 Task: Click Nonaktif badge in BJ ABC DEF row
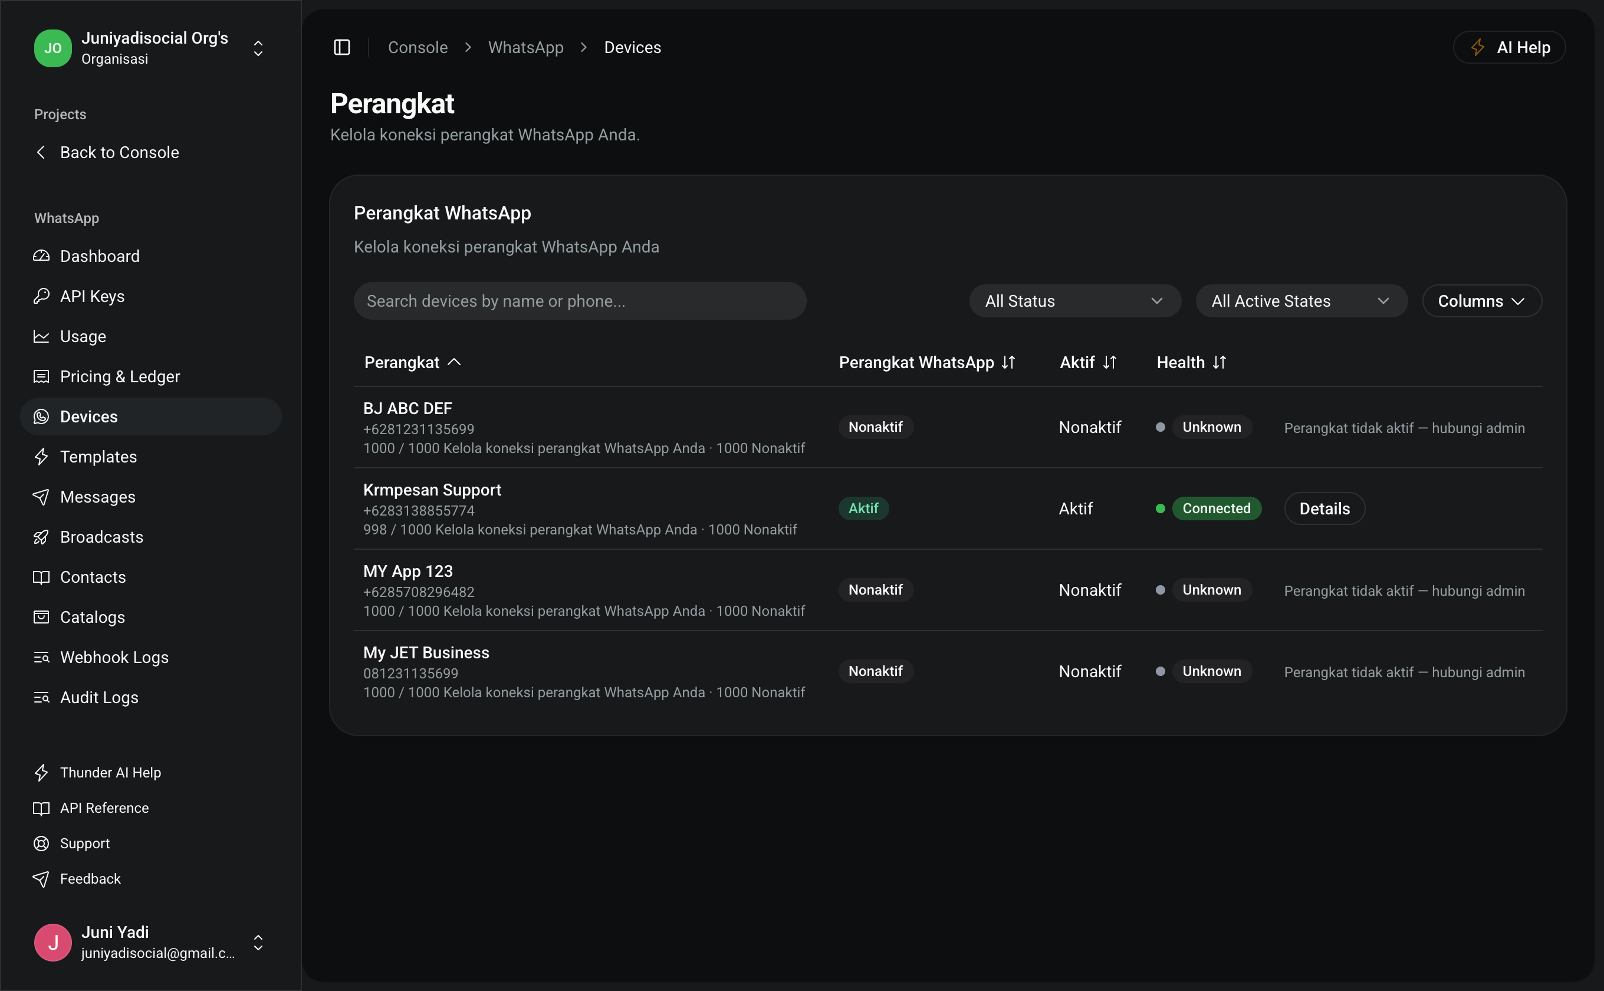coord(875,426)
